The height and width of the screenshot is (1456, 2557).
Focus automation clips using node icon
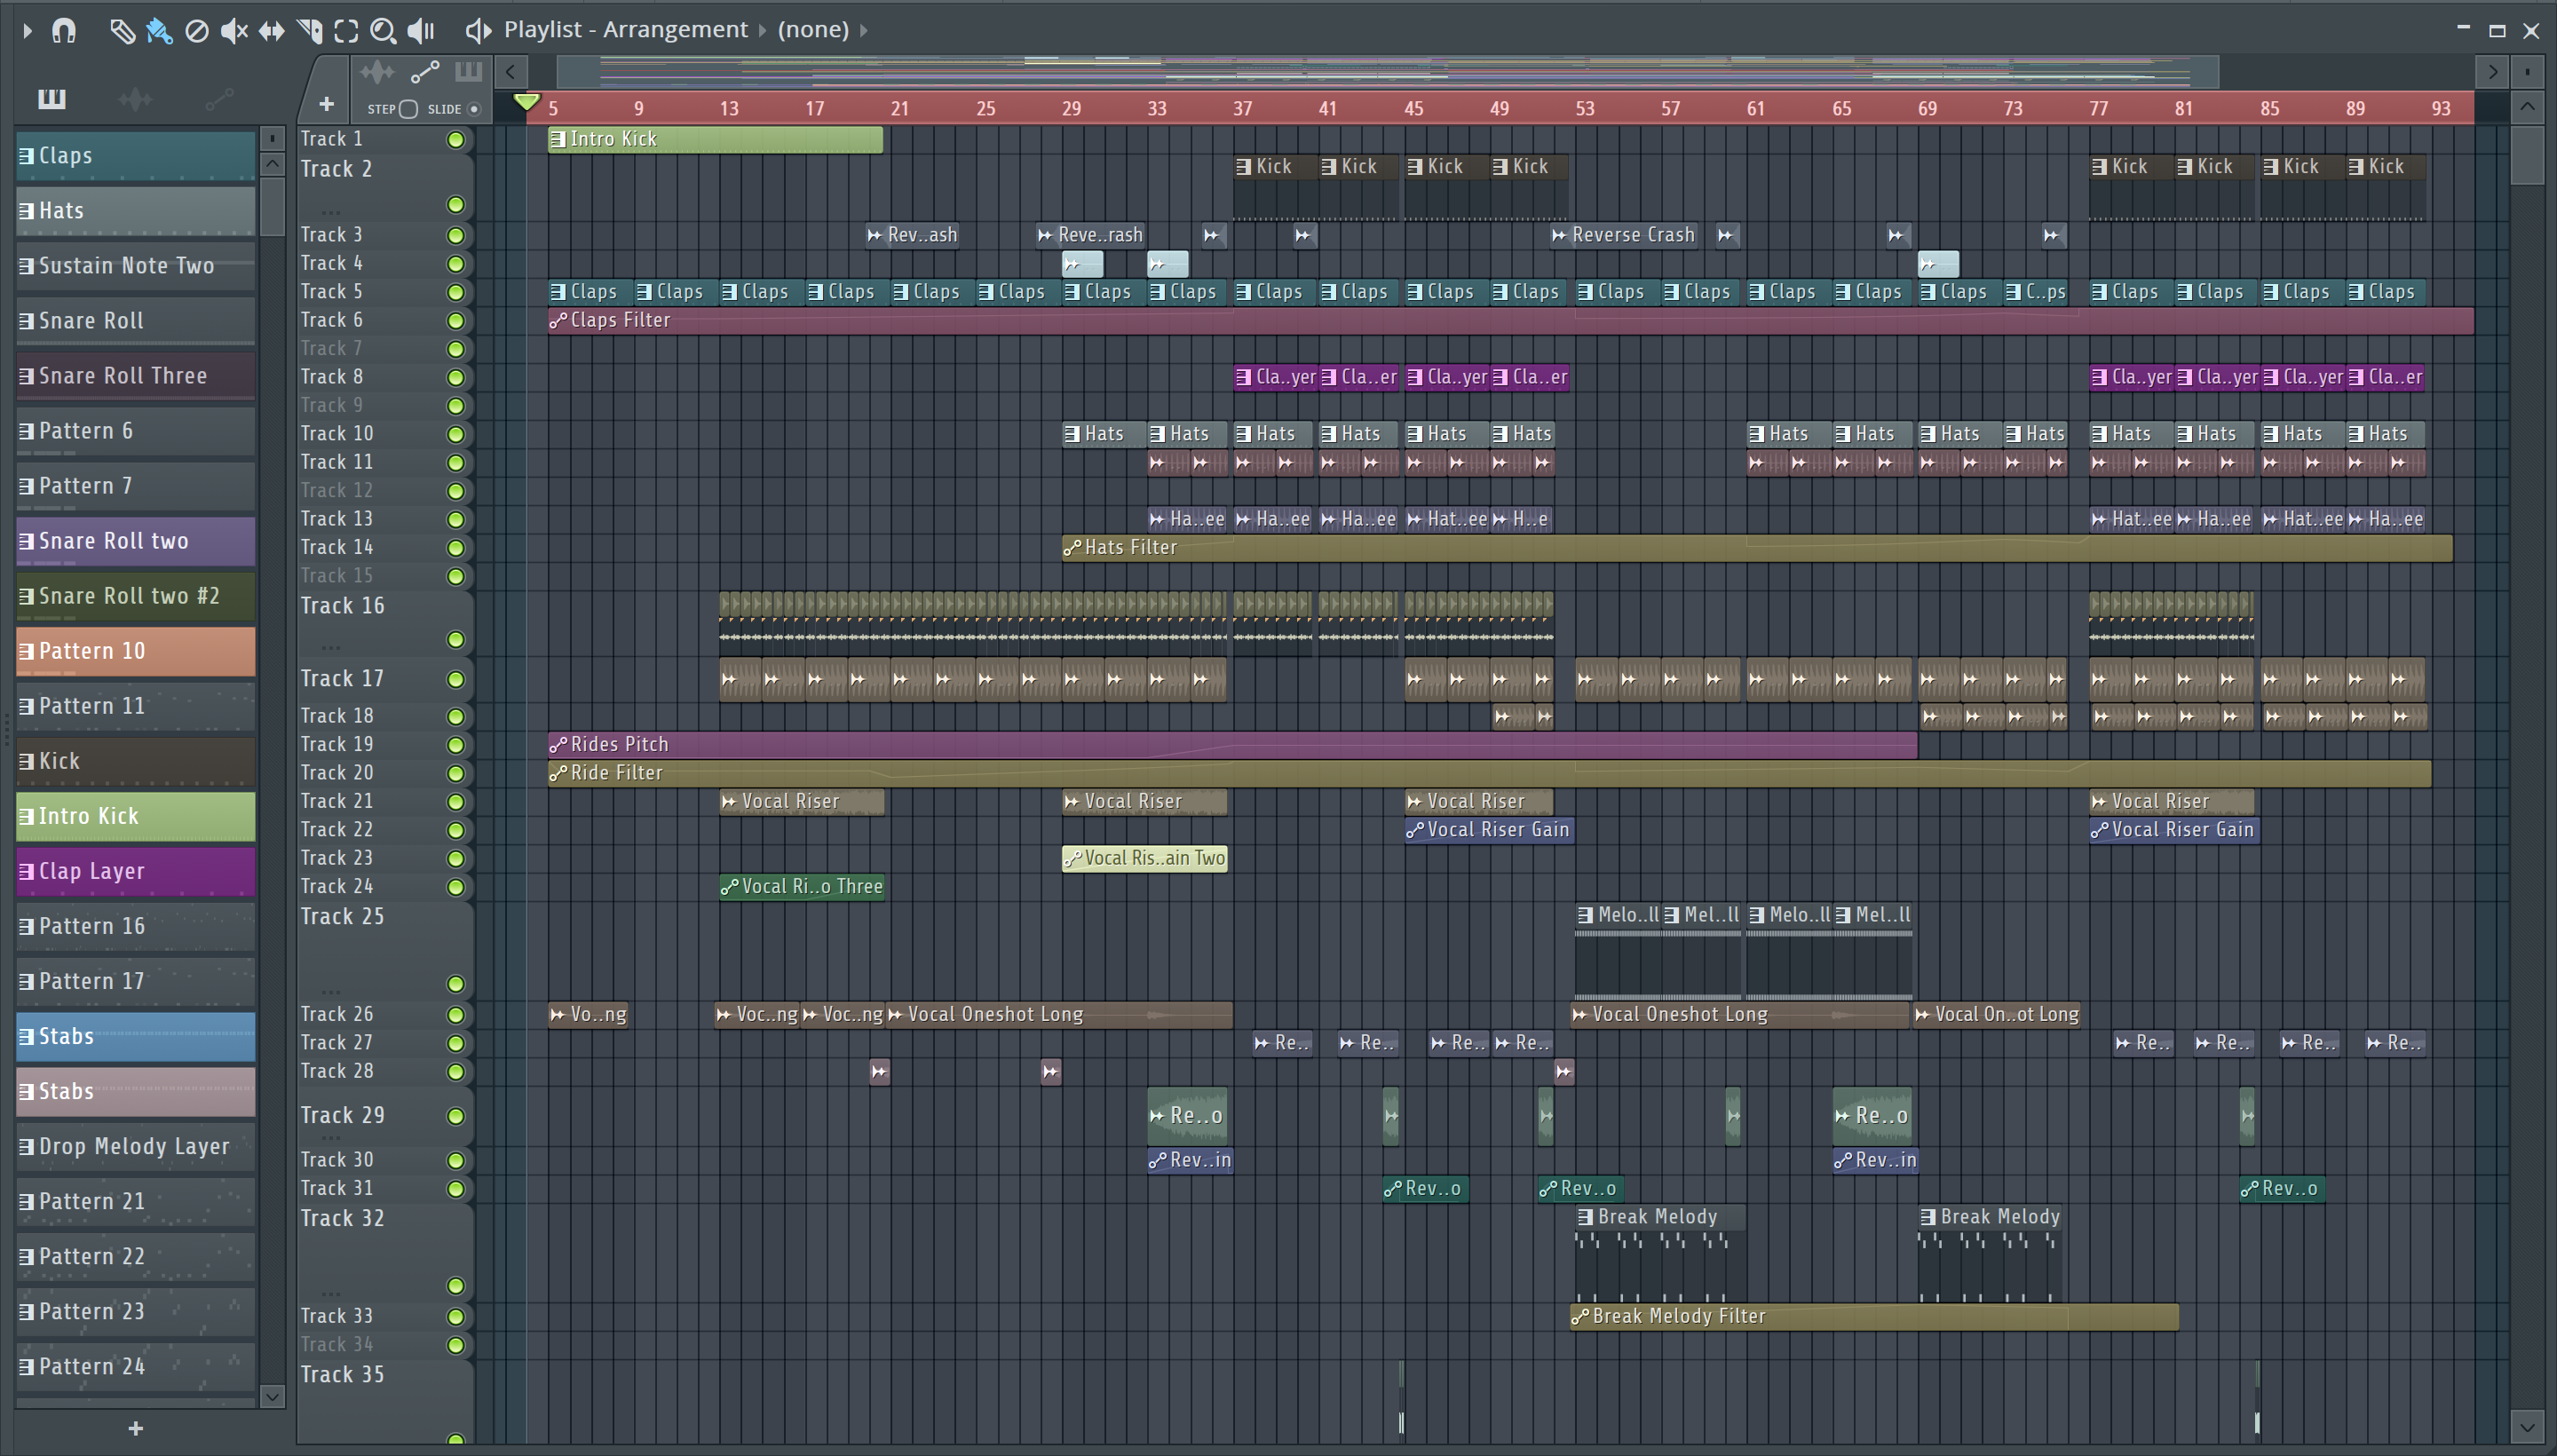(x=425, y=72)
